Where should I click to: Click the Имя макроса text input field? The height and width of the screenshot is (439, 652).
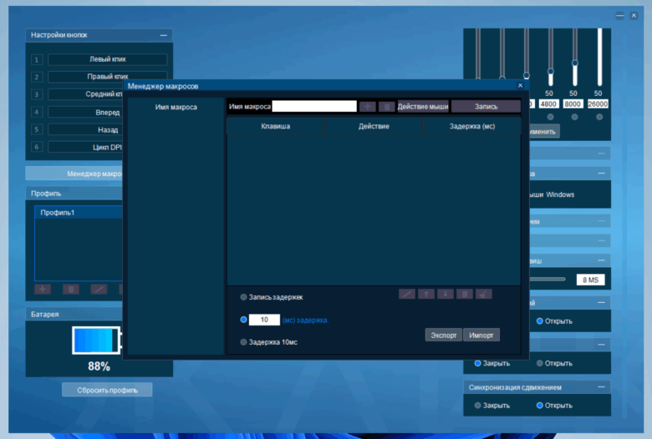click(x=314, y=106)
